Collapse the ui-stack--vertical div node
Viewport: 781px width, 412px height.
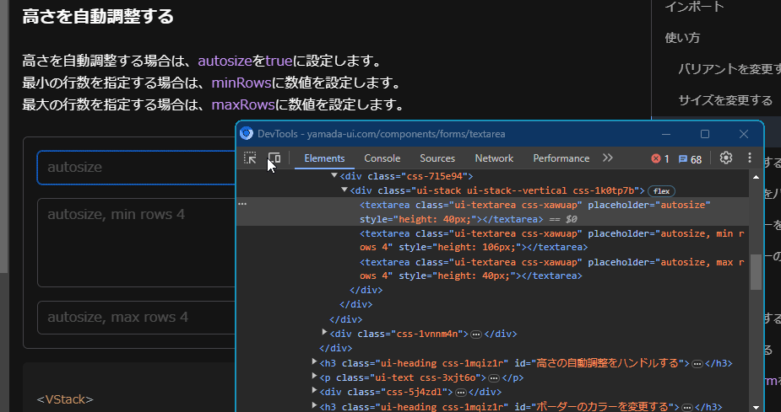pyautogui.click(x=344, y=190)
